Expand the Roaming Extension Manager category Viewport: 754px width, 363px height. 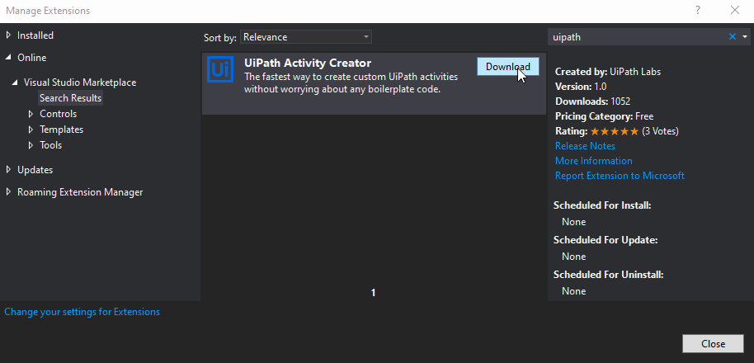coord(8,192)
